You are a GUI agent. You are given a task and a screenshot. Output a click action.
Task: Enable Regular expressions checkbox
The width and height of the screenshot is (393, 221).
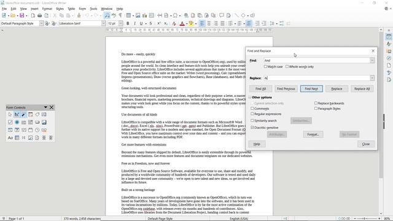pyautogui.click(x=252, y=114)
